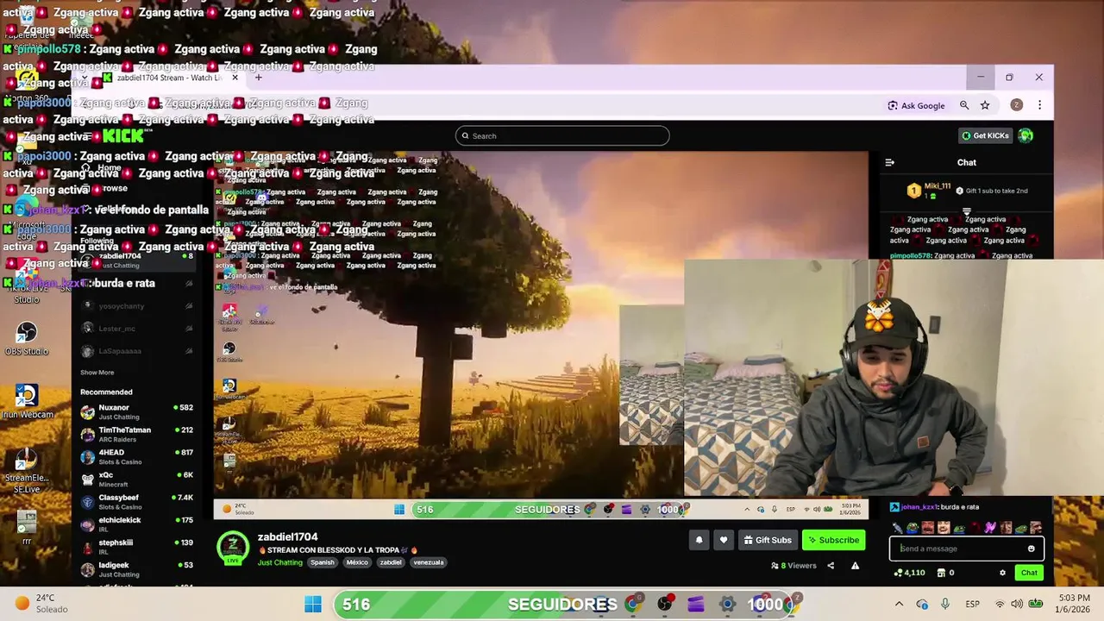
Task: Open TimTheTatman recommended channel
Action: (136, 434)
